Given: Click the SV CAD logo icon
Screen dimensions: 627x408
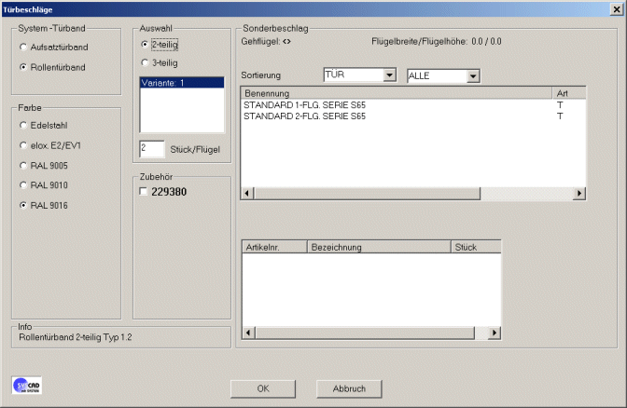Looking at the screenshot, I should [x=26, y=387].
